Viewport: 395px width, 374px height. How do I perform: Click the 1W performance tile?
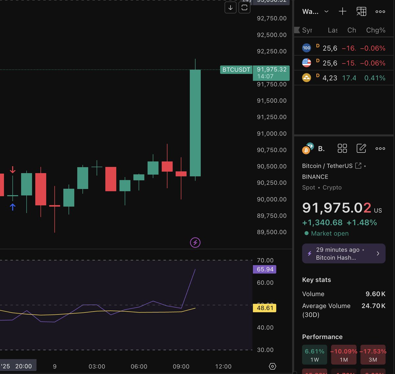(x=314, y=355)
